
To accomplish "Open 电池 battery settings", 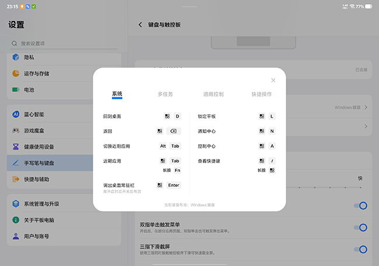I will point(29,90).
